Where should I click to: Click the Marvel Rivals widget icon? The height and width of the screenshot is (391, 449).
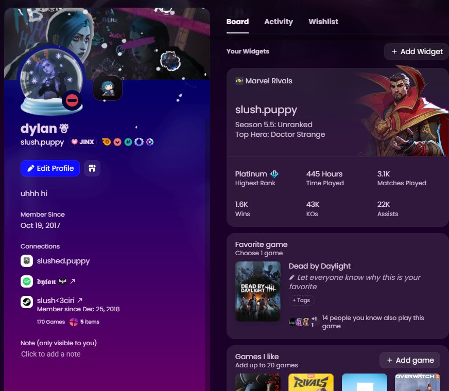pyautogui.click(x=239, y=81)
